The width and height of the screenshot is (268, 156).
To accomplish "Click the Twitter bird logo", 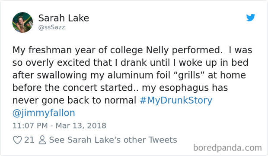I will [251, 18].
